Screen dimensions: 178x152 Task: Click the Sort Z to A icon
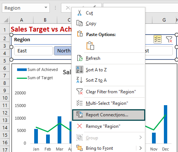80,80
